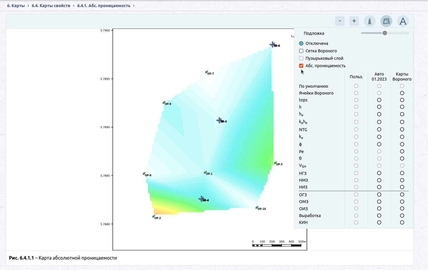Open the map layers icon
The height and width of the screenshot is (270, 428).
coord(386,21)
